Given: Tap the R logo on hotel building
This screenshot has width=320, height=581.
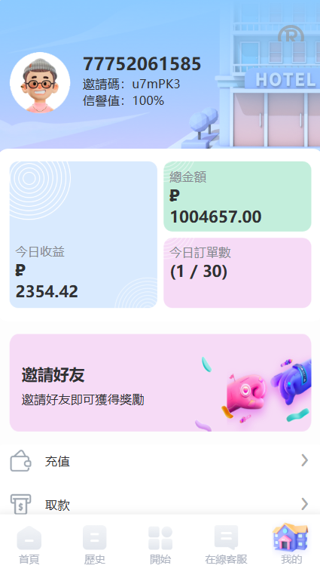Looking at the screenshot, I should tap(291, 35).
